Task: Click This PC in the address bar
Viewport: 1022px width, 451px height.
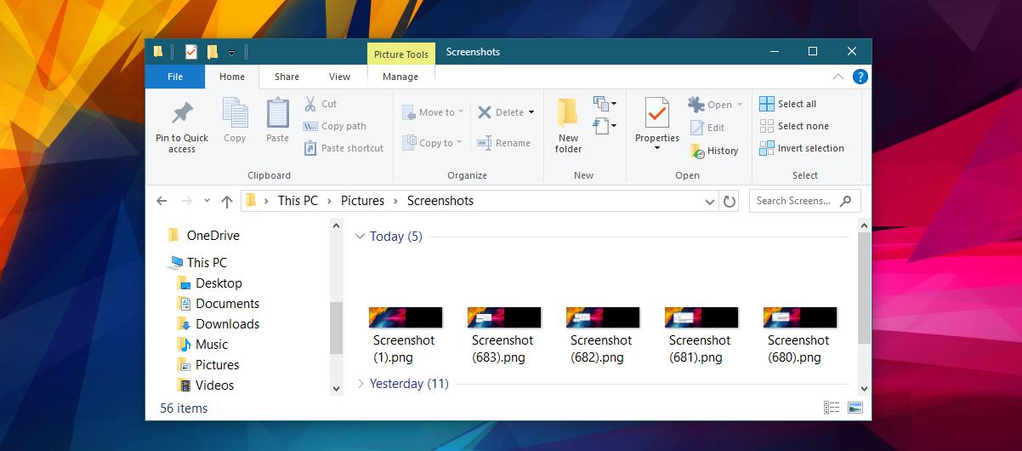Action: tap(298, 201)
